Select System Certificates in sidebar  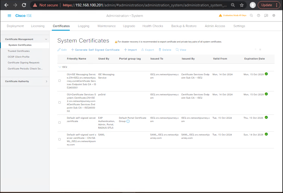[20, 45]
